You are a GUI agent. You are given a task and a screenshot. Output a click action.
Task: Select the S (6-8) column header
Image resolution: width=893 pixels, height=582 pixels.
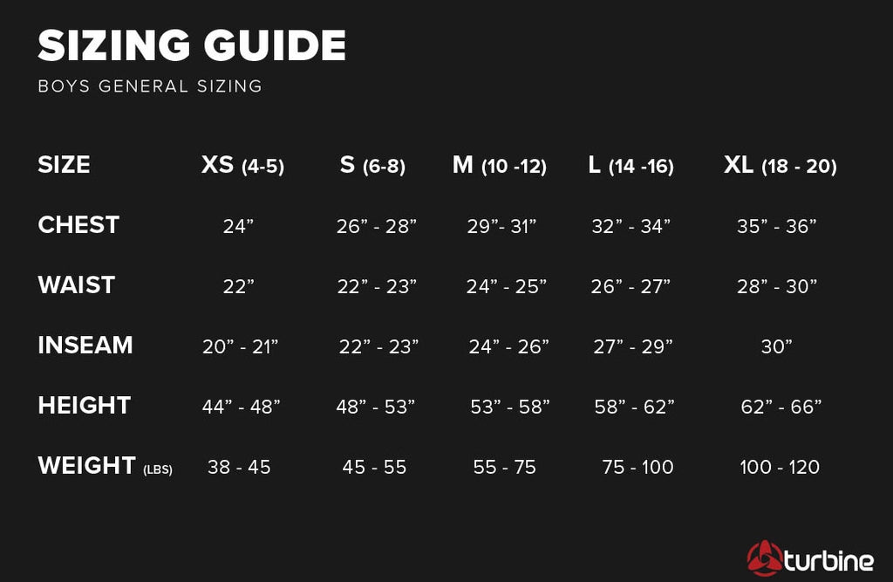(372, 165)
